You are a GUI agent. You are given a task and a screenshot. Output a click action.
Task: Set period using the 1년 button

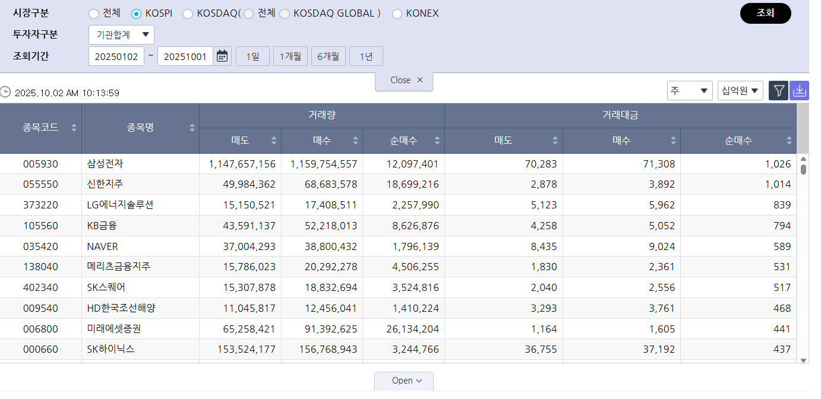(366, 56)
